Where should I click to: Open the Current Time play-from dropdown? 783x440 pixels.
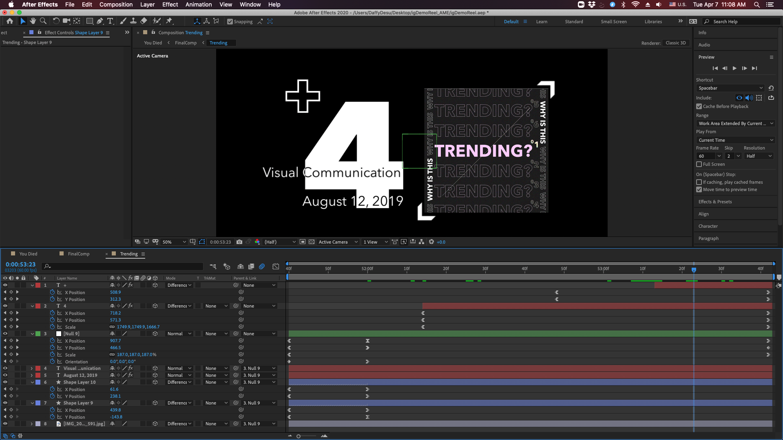[x=735, y=140]
